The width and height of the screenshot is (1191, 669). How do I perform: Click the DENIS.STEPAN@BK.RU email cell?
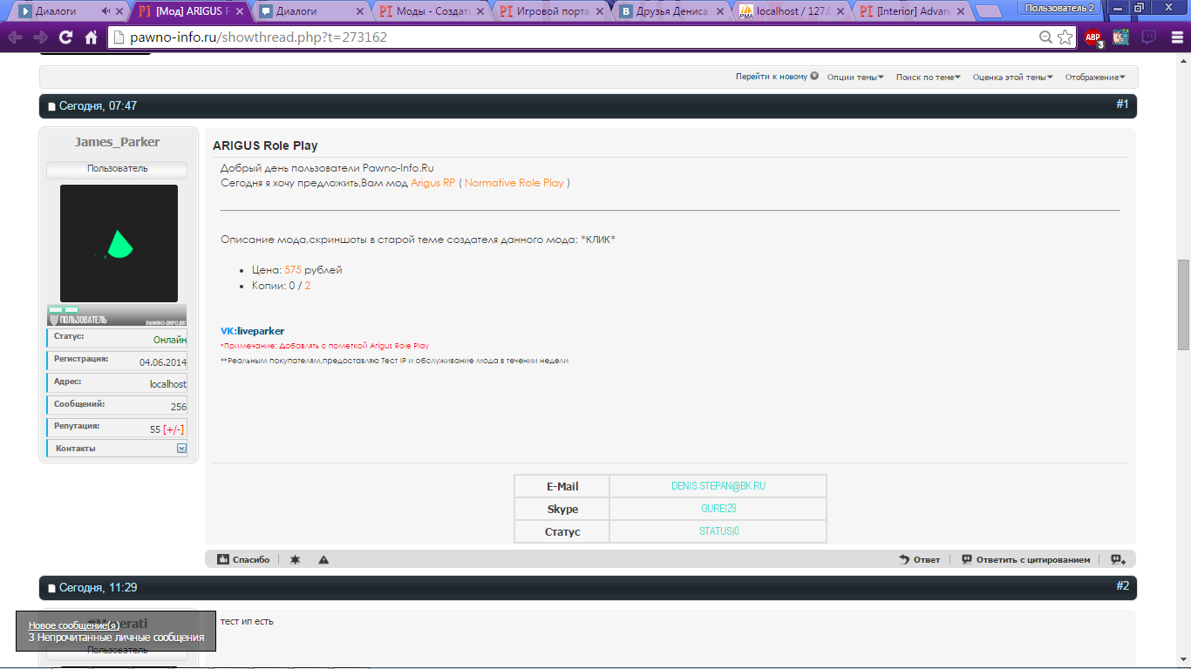[x=718, y=486]
